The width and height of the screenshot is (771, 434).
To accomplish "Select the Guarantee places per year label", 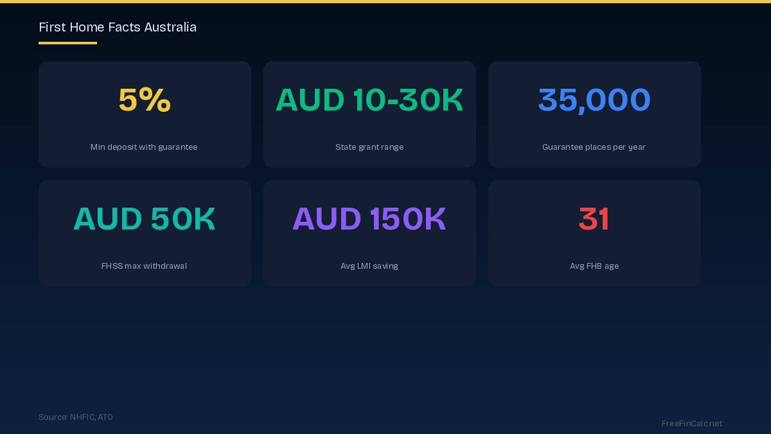I will click(x=594, y=147).
